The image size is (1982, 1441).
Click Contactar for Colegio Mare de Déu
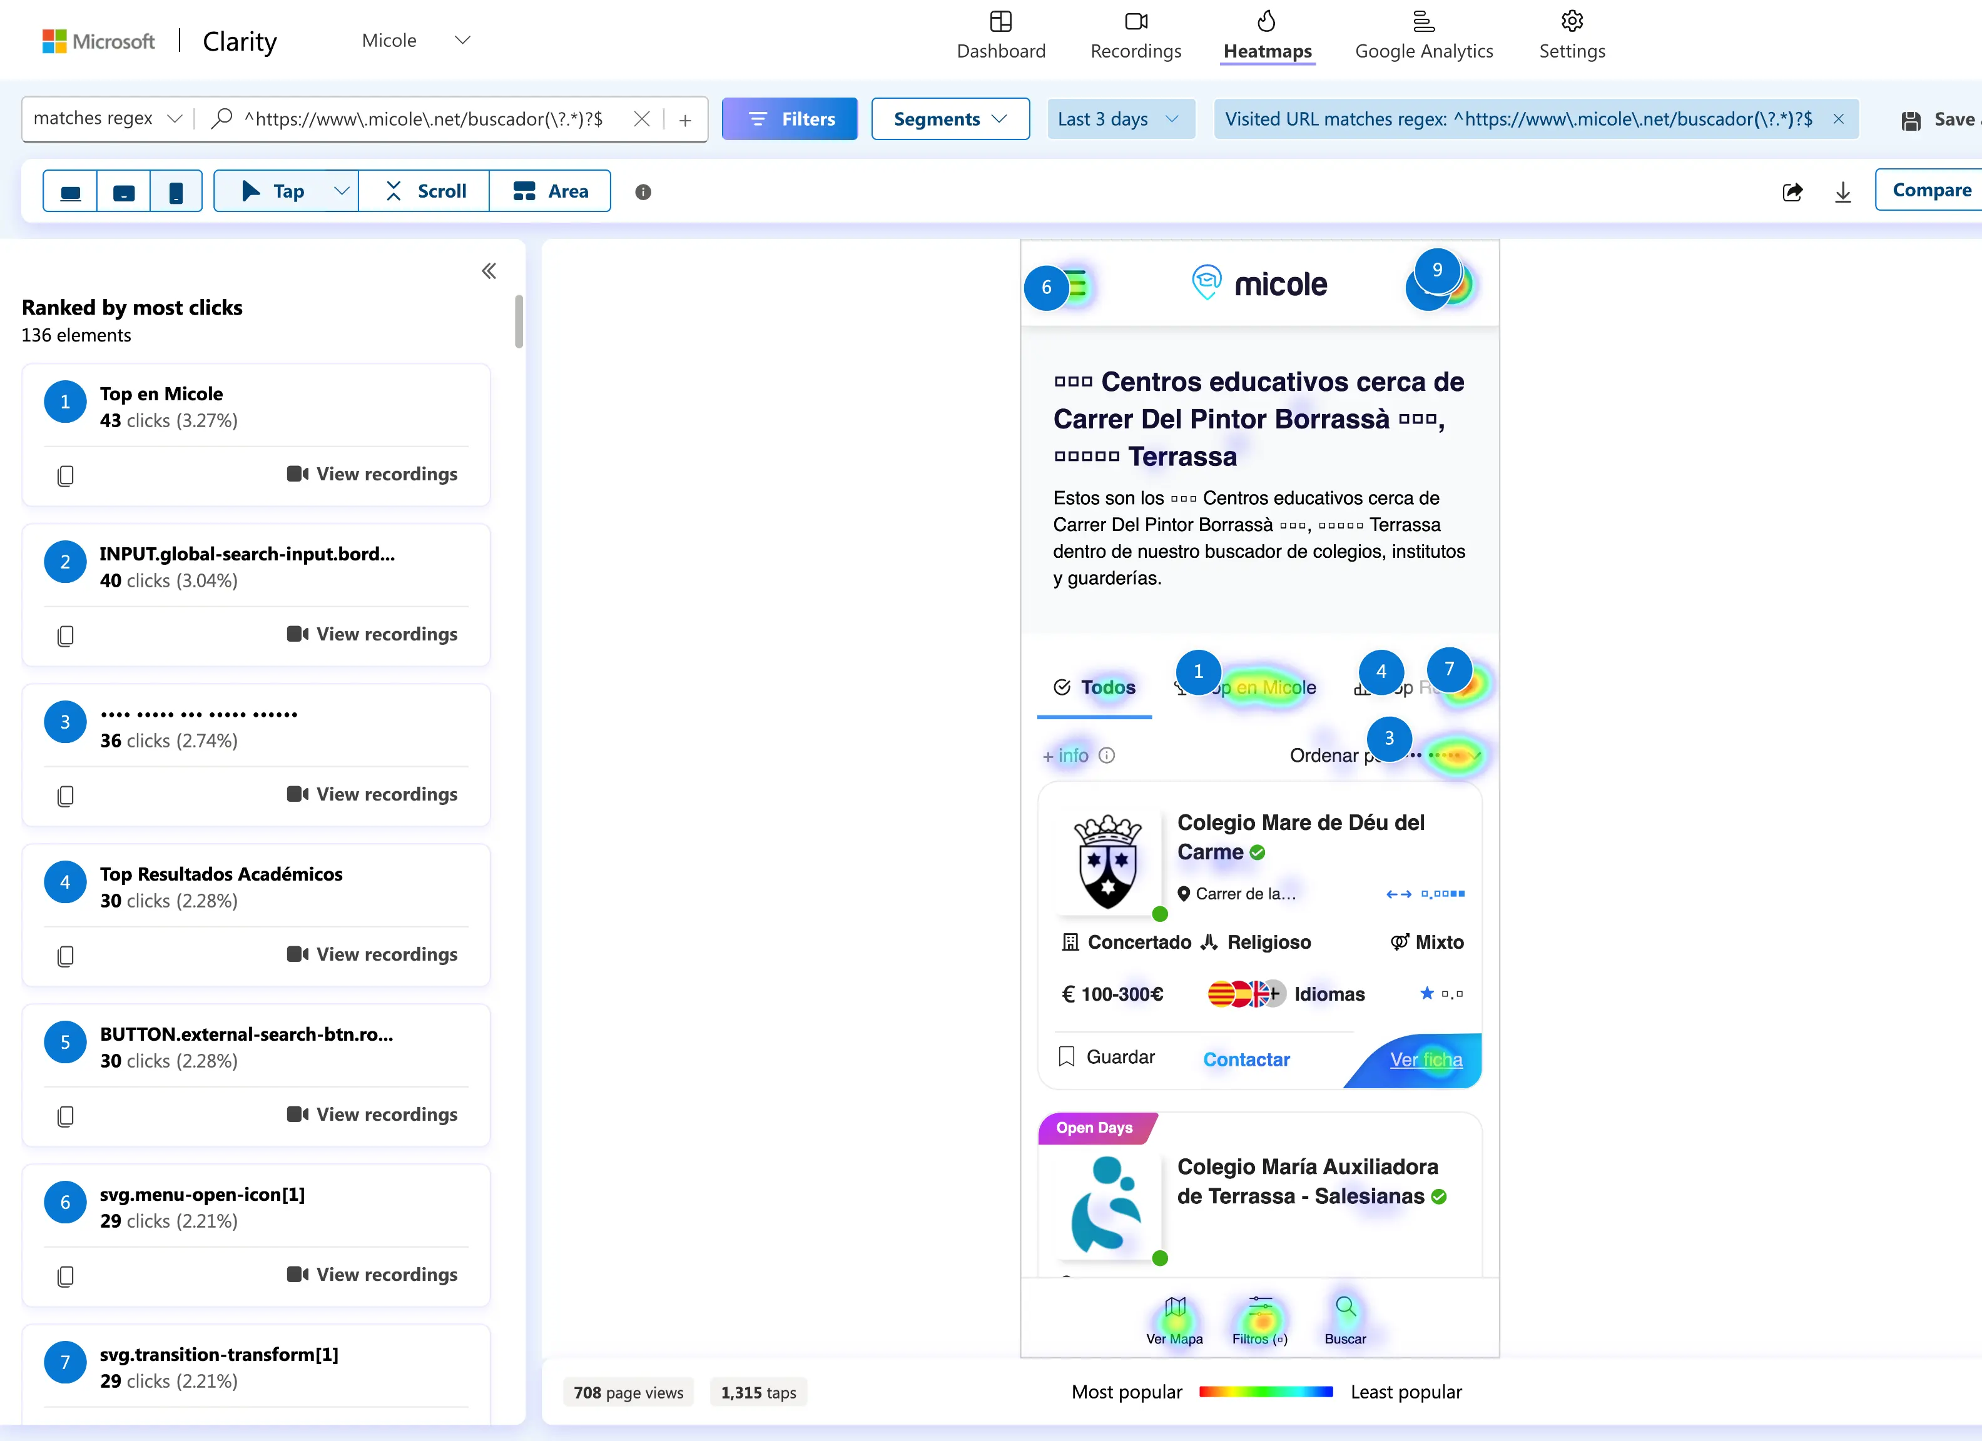point(1246,1059)
